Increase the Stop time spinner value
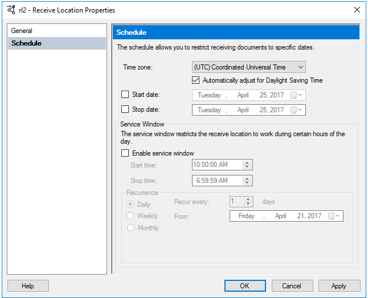Screen dimensions: 368x298 pos(247,178)
